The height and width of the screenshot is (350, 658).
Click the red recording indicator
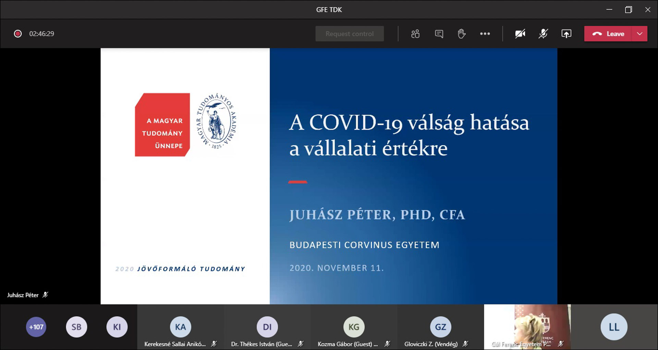point(18,34)
